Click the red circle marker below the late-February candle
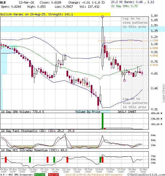This screenshot has height=176, width=165. pyautogui.click(x=125, y=81)
